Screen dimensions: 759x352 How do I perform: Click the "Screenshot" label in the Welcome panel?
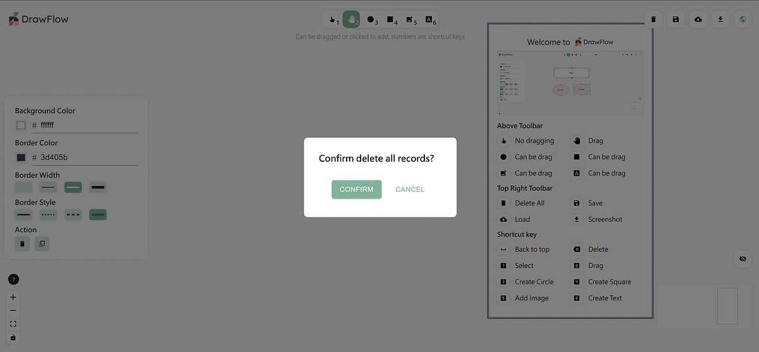[605, 219]
